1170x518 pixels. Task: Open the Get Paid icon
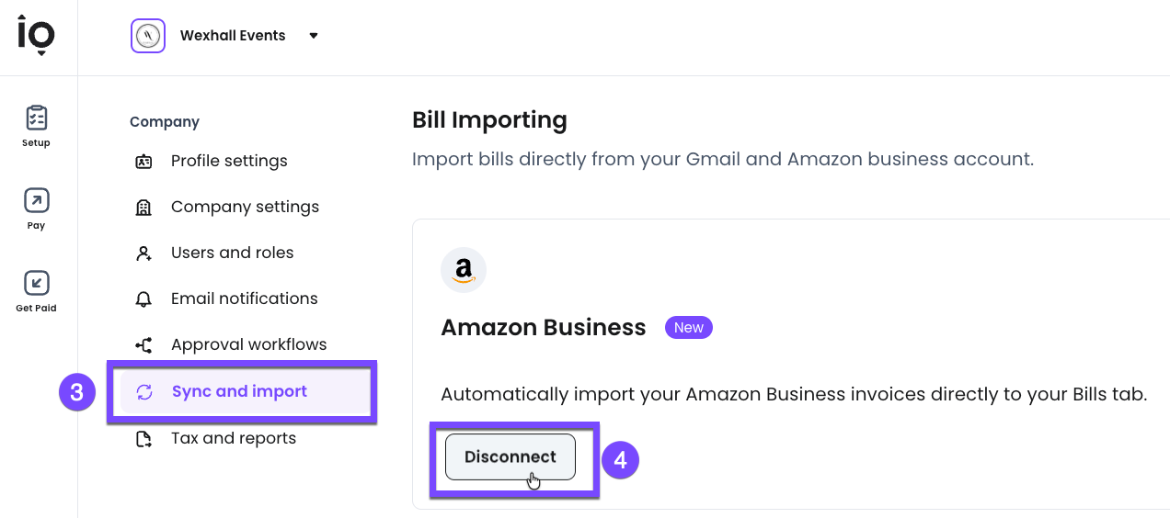37,283
